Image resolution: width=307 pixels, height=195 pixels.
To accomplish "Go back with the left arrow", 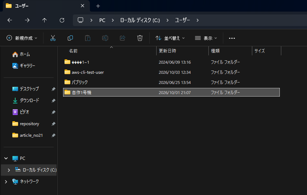I will 10,20.
